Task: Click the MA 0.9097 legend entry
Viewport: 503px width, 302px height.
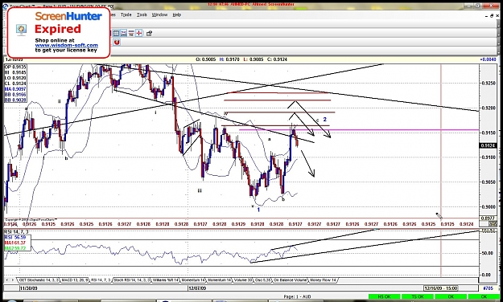Action: [15, 88]
